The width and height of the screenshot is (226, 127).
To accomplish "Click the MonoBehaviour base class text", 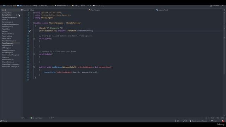I will [x=73, y=23].
